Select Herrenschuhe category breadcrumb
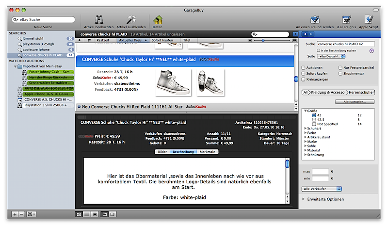This screenshot has width=388, height=226. [x=360, y=92]
